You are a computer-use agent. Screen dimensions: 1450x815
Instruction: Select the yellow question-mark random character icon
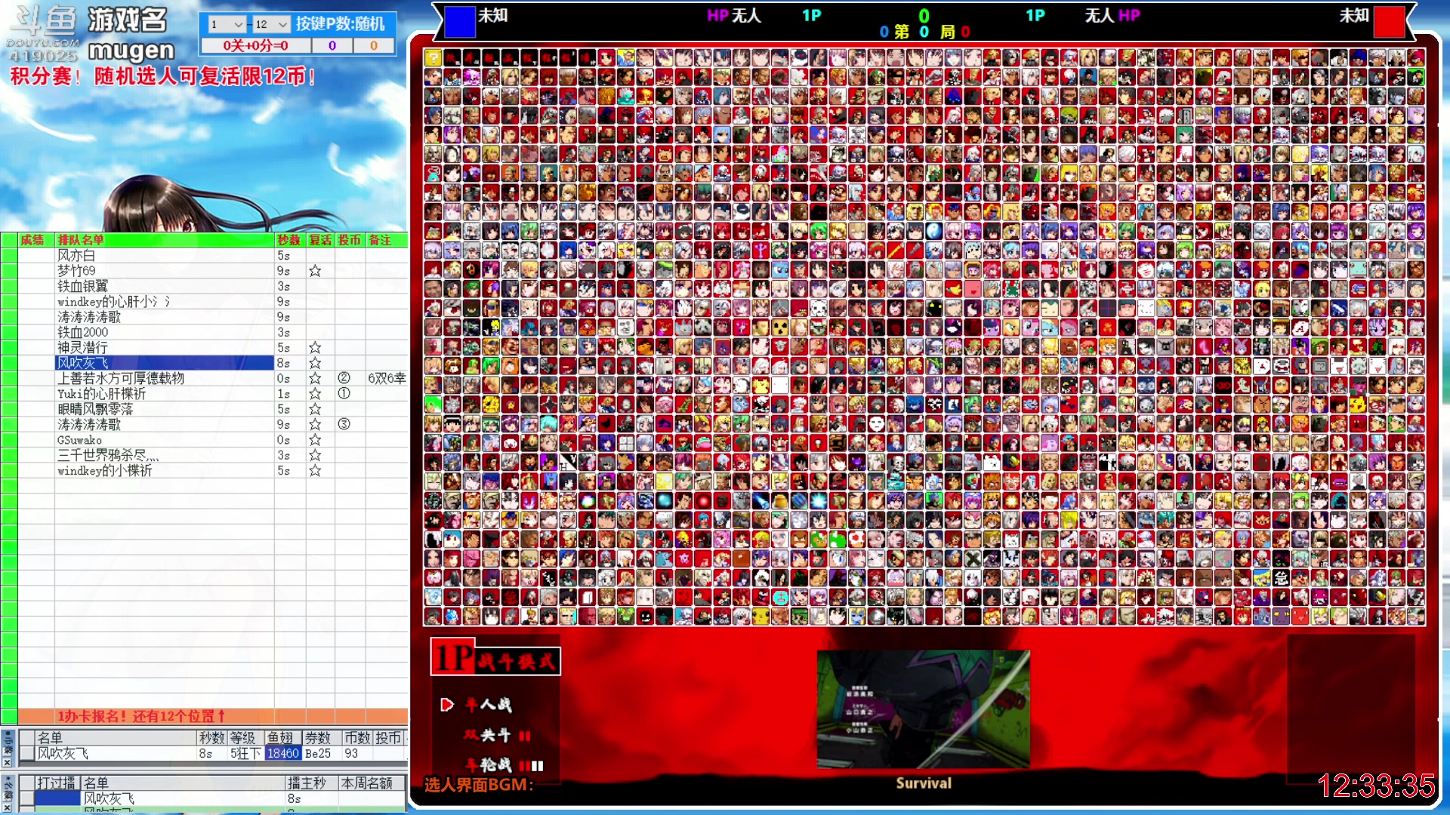pyautogui.click(x=433, y=57)
